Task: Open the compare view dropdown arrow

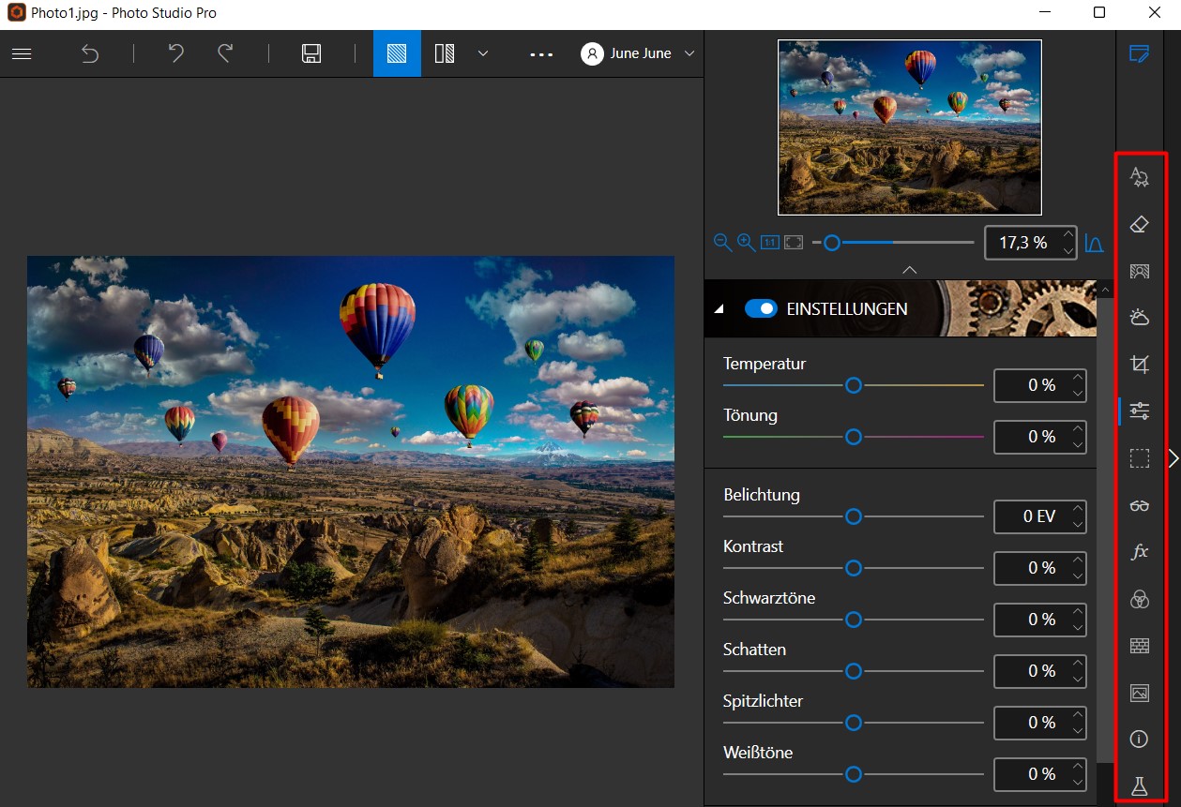Action: 483,53
